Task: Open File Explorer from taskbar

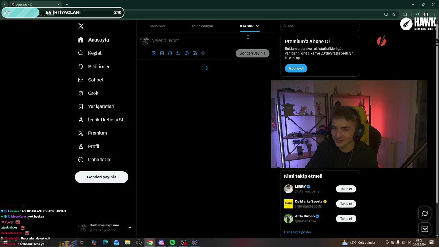Action: pyautogui.click(x=128, y=243)
